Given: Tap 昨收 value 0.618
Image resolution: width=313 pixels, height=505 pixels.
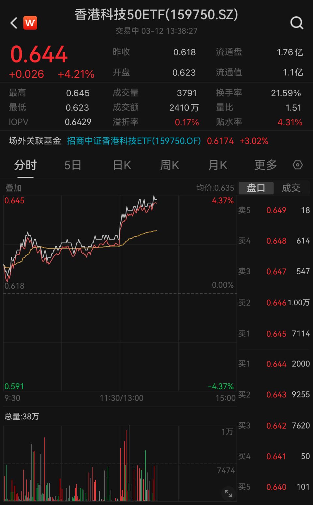Looking at the screenshot, I should pyautogui.click(x=185, y=52).
